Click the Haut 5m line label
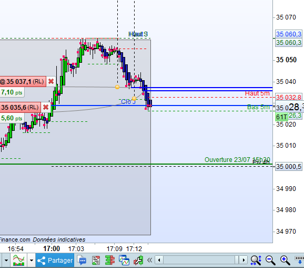Viewport: 304px width, 268px height. pyautogui.click(x=257, y=93)
